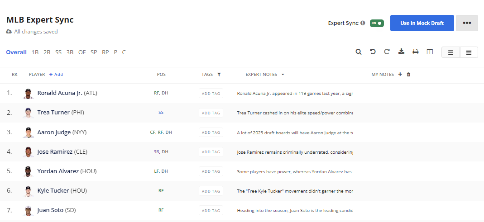This screenshot has height=222, width=484.
Task: Open Juan Soto player name
Action: tap(50, 210)
